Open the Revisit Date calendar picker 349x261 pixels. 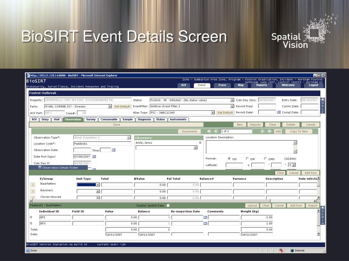coord(279,112)
